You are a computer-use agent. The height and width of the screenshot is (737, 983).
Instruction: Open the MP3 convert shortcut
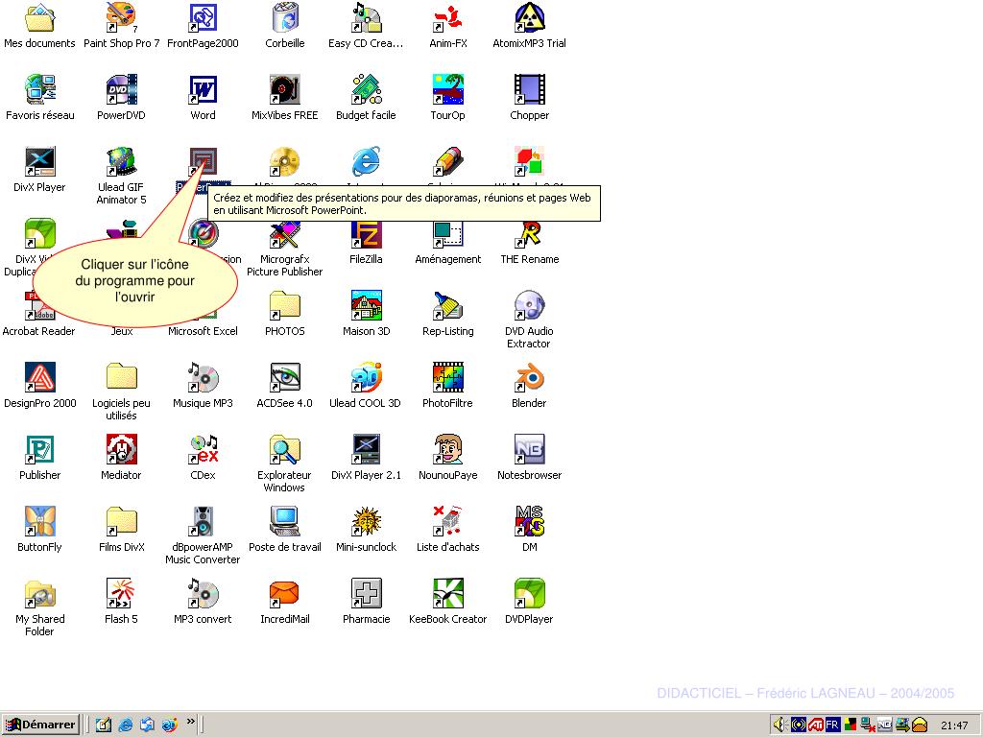click(x=204, y=593)
